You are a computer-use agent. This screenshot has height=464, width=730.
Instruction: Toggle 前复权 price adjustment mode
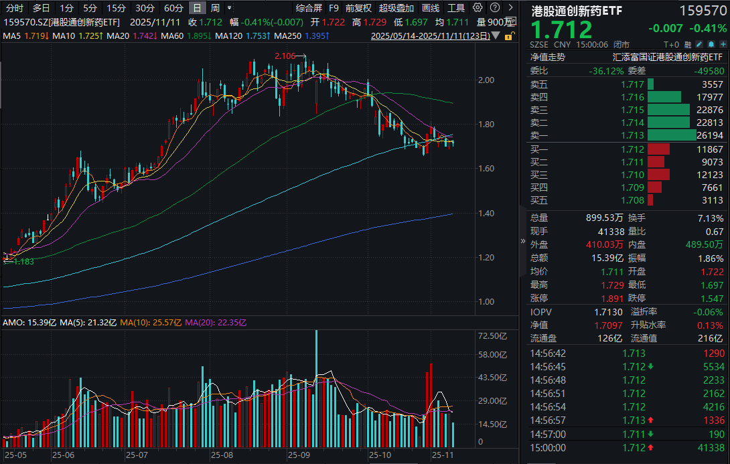coord(358,8)
